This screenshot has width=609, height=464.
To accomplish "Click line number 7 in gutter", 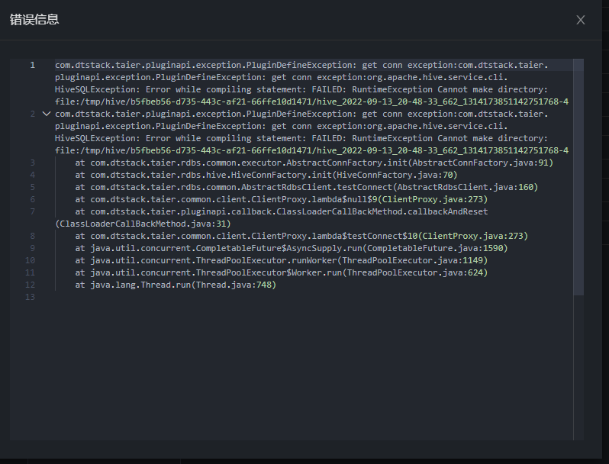I will point(33,211).
